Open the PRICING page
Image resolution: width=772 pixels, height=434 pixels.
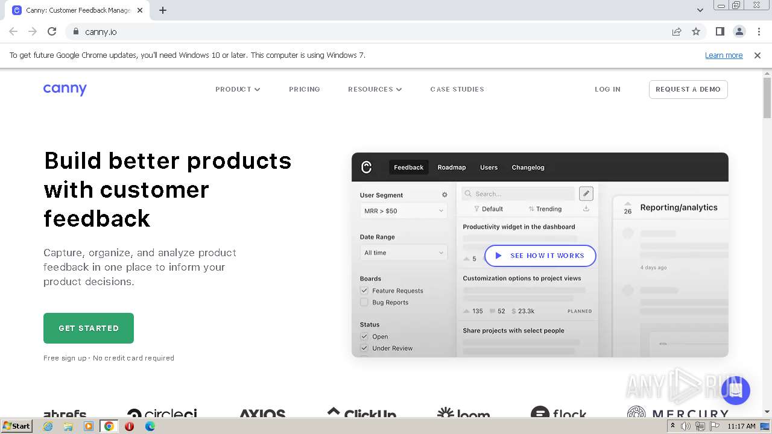(x=305, y=89)
